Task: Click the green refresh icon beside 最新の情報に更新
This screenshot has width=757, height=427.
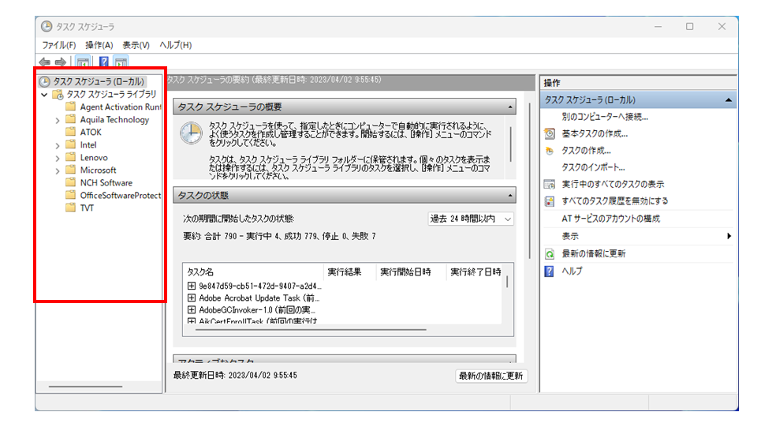Action: pos(550,254)
